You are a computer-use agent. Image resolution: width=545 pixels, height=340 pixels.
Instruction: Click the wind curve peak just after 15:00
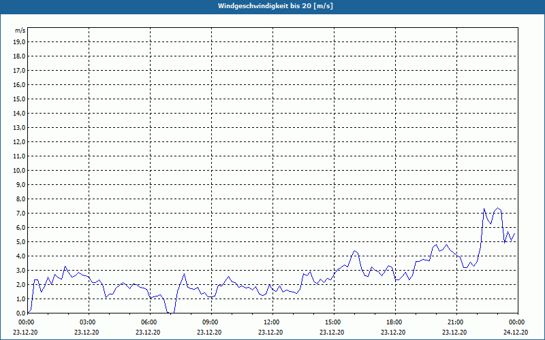(354, 251)
